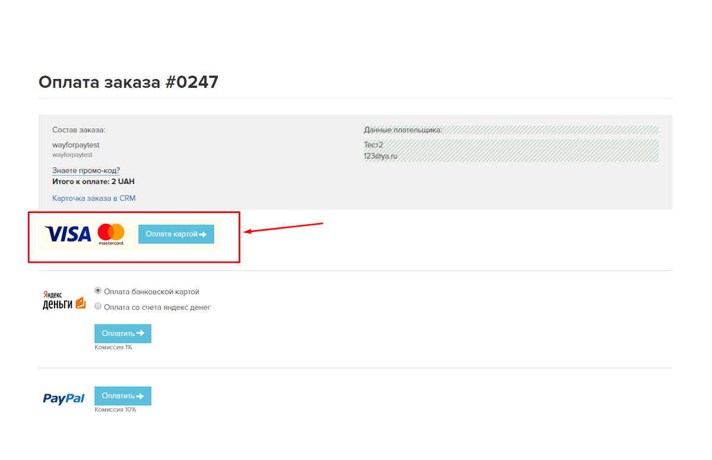Viewport: 712px width, 460px height.
Task: Click the heading "Оплата заказа #0247"
Action: pos(128,82)
